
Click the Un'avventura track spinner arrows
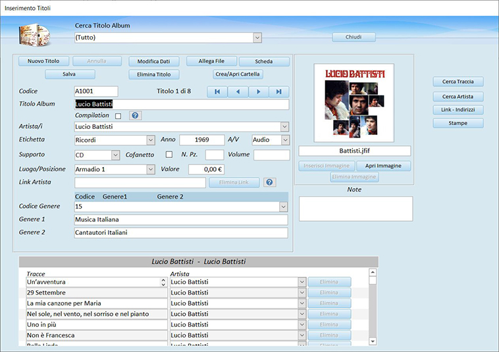click(x=163, y=282)
